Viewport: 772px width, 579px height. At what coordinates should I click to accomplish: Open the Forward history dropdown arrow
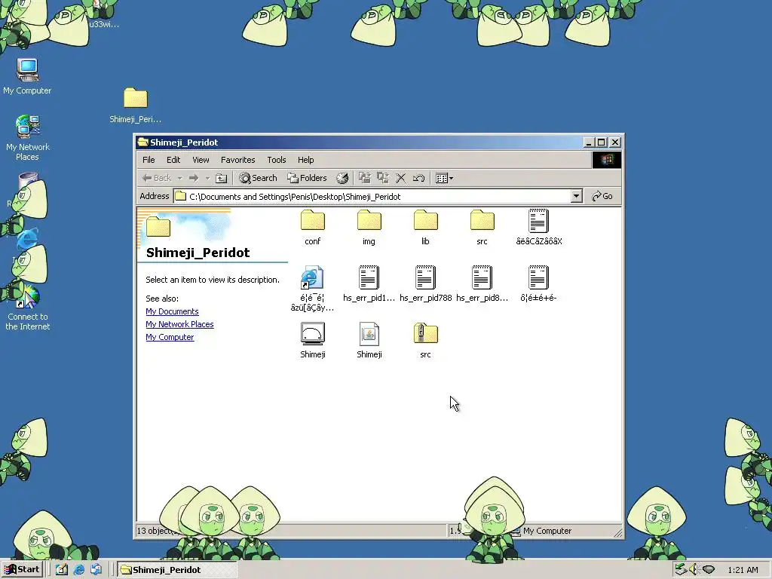[x=207, y=178]
